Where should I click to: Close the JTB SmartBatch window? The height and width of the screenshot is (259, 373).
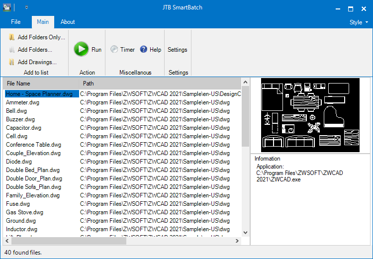coord(364,9)
